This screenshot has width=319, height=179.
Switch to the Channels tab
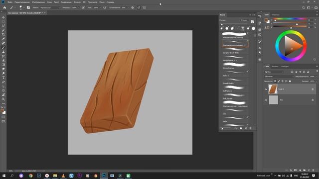coord(275,66)
